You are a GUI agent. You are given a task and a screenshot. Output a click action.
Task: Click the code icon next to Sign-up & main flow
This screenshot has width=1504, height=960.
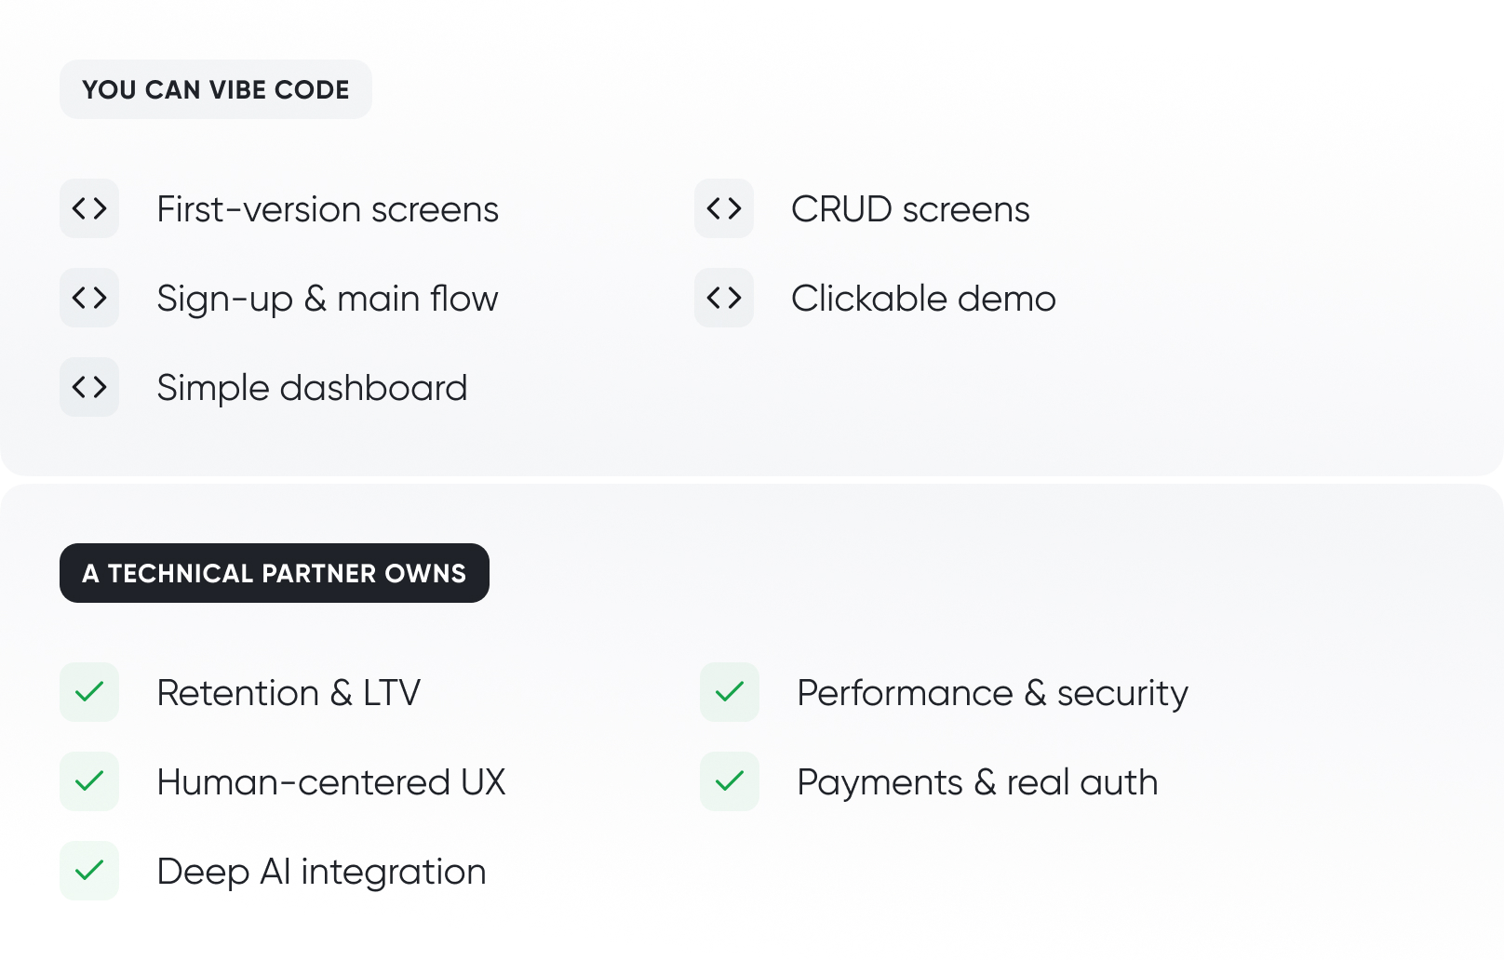click(x=89, y=298)
